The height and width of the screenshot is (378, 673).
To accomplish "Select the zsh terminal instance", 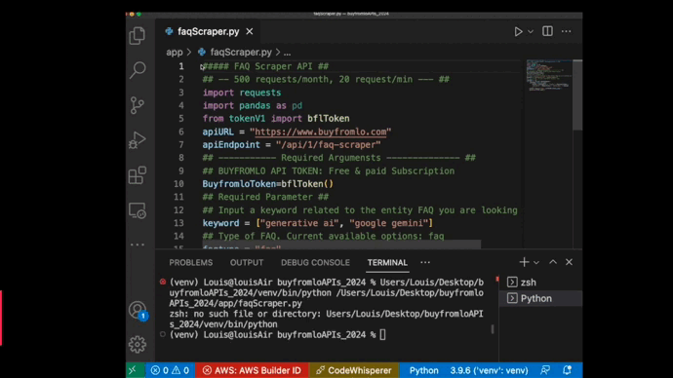I will click(540, 283).
